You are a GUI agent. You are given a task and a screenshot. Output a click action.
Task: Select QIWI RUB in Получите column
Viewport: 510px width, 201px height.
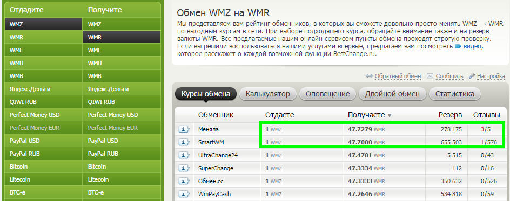pyautogui.click(x=122, y=102)
